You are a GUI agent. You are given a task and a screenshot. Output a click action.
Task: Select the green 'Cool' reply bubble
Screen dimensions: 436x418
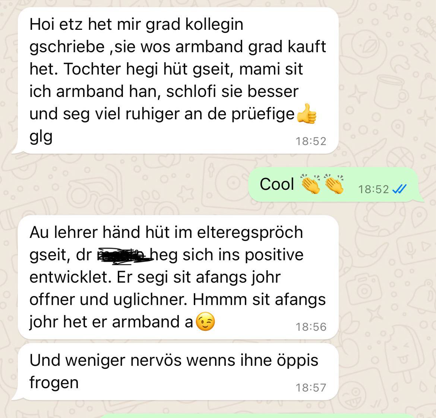(x=336, y=185)
